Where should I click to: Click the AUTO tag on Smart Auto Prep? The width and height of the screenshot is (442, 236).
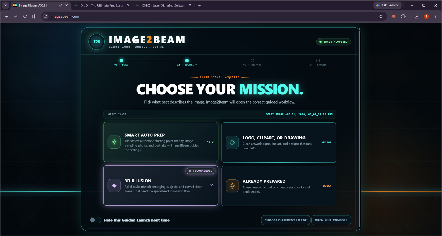210,142
